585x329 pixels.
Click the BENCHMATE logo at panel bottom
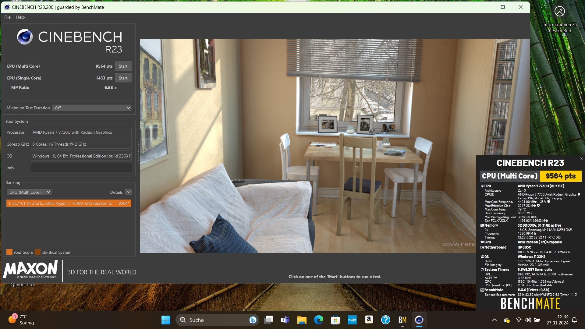coord(530,304)
